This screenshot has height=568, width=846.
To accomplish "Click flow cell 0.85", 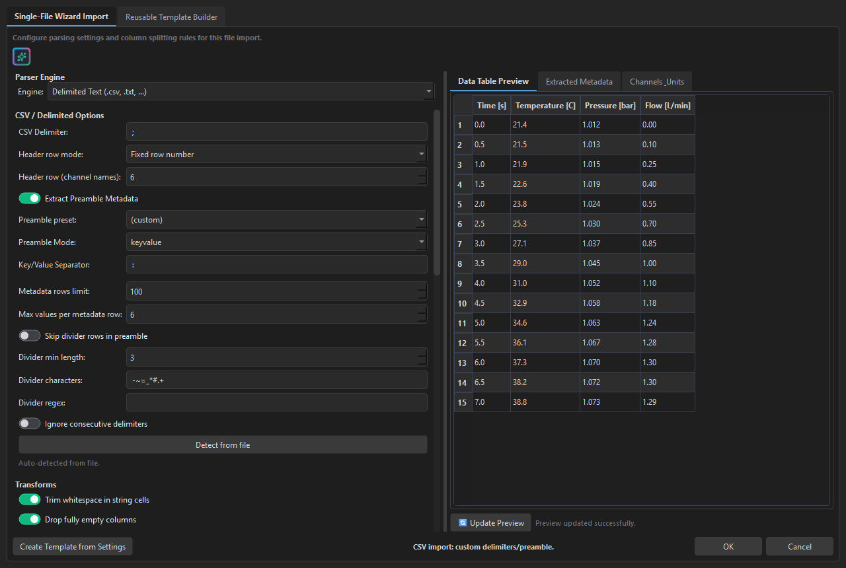I will tap(668, 244).
